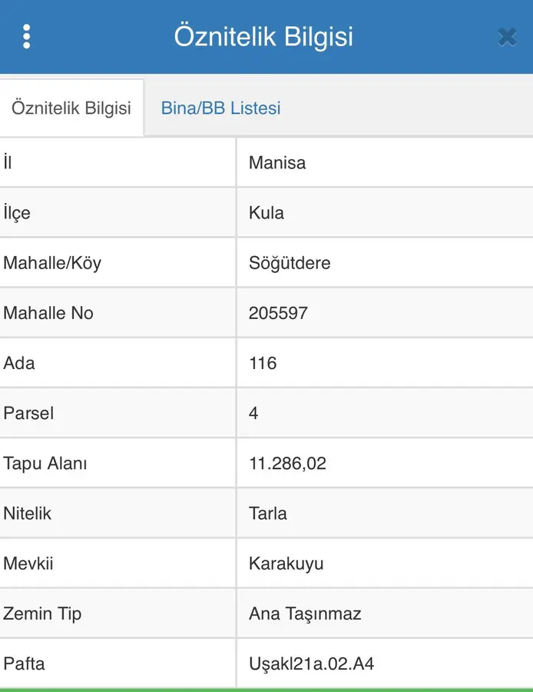Close the Öznitelik Bilgisi panel
The width and height of the screenshot is (533, 692).
pos(506,37)
